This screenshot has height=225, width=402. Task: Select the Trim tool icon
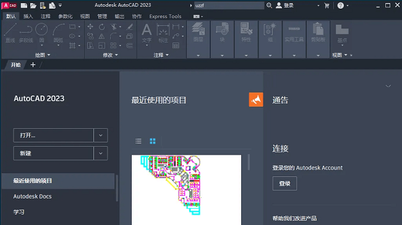(x=113, y=27)
